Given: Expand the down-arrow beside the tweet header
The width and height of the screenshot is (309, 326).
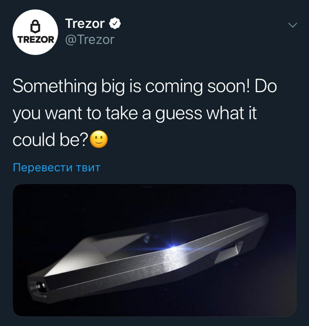Looking at the screenshot, I should [293, 25].
